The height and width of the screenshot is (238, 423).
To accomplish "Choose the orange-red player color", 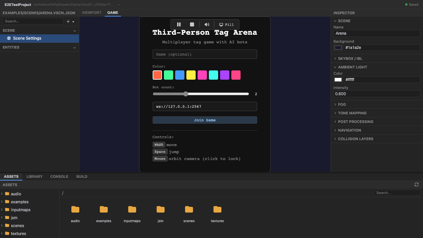I will (157, 75).
